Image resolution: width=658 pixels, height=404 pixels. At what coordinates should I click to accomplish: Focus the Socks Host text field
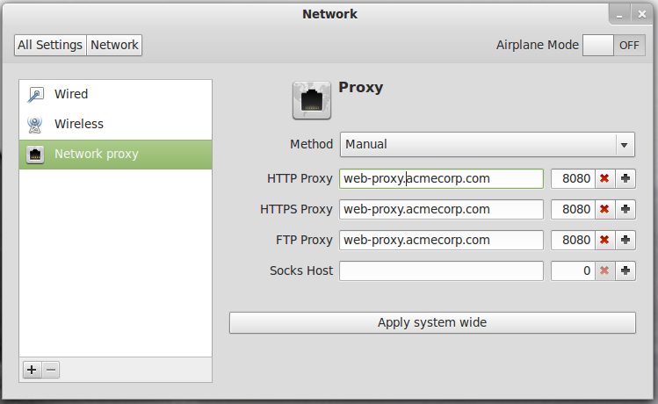(x=442, y=271)
